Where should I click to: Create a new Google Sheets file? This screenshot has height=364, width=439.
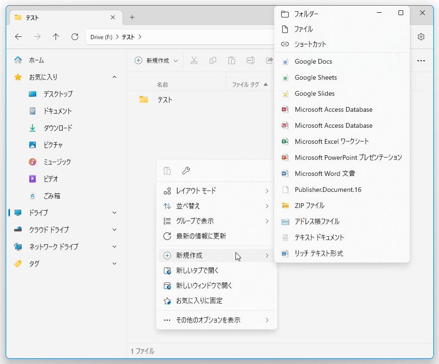[342, 78]
